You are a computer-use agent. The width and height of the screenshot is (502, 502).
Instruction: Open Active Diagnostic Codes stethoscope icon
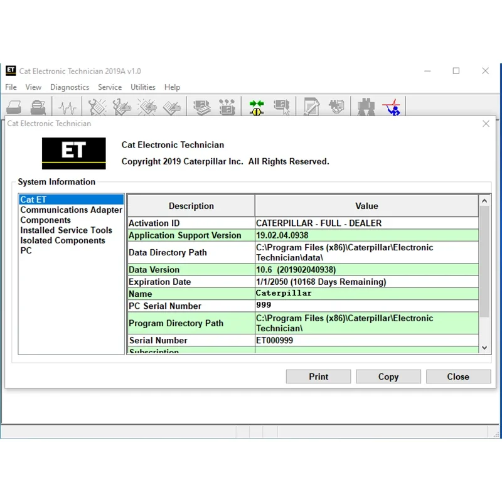point(97,107)
